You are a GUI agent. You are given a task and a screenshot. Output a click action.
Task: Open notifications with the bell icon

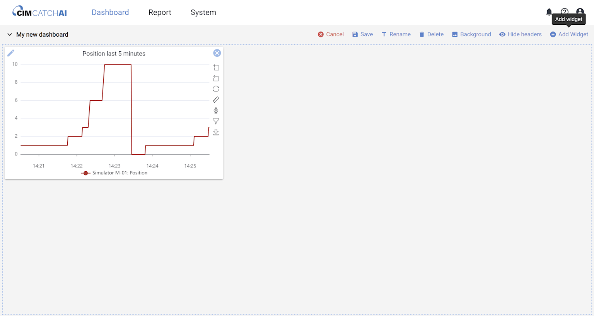tap(549, 12)
